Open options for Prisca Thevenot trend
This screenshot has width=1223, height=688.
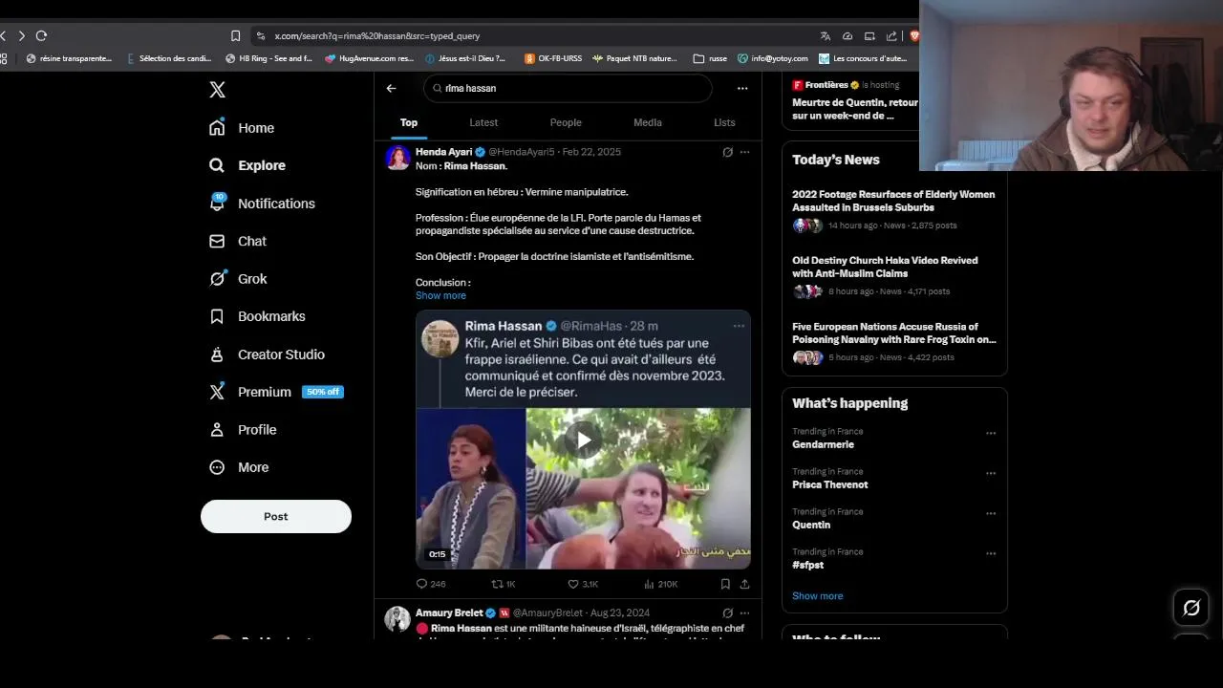point(991,473)
